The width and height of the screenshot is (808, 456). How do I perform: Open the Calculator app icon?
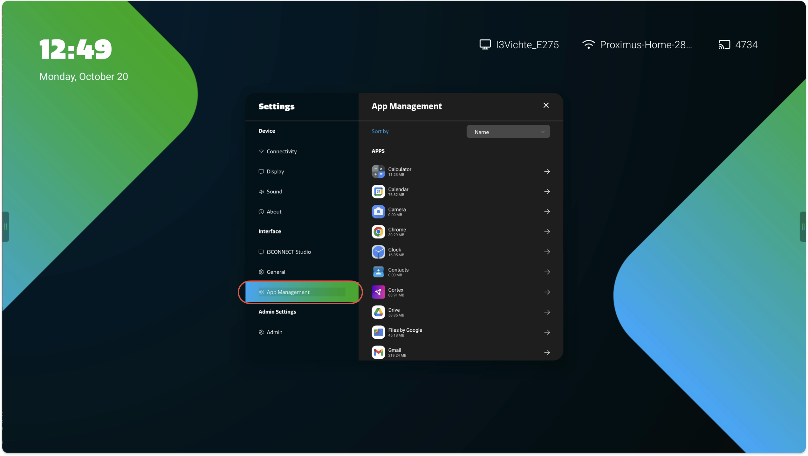[378, 171]
